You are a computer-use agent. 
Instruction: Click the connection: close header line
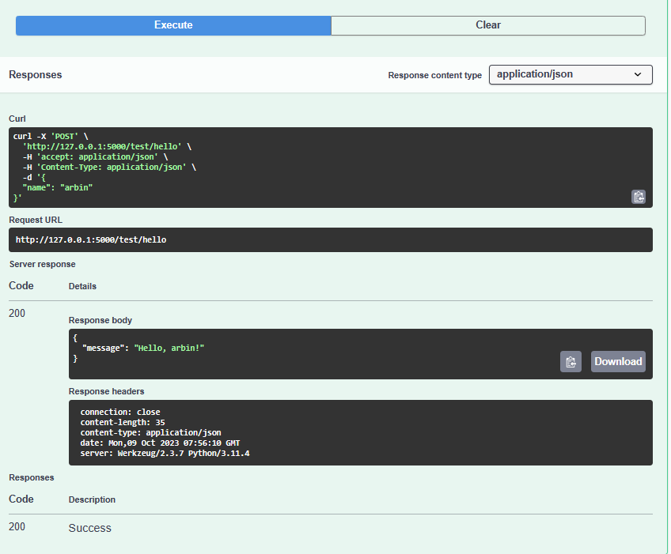click(x=120, y=412)
